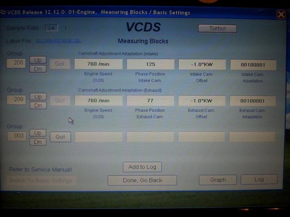Click the Turbo! button
The height and width of the screenshot is (217, 290).
pyautogui.click(x=217, y=29)
